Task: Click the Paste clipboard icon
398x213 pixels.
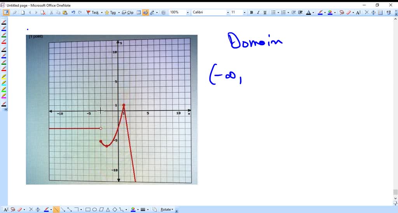Action: [x=65, y=12]
